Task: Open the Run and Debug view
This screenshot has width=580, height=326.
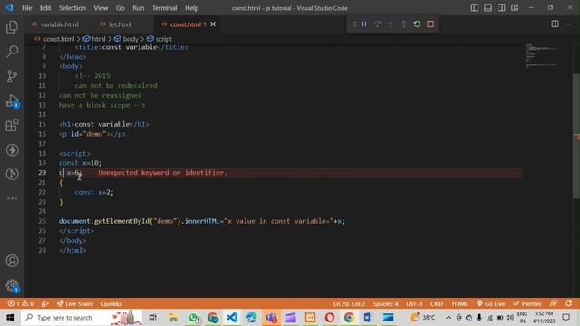Action: (12, 101)
